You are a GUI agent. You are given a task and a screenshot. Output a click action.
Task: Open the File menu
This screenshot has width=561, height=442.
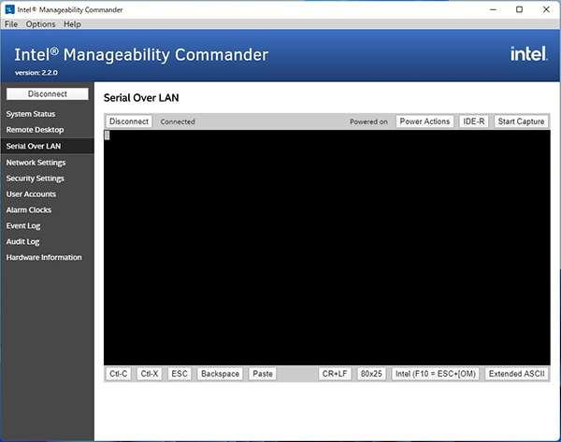click(x=11, y=24)
